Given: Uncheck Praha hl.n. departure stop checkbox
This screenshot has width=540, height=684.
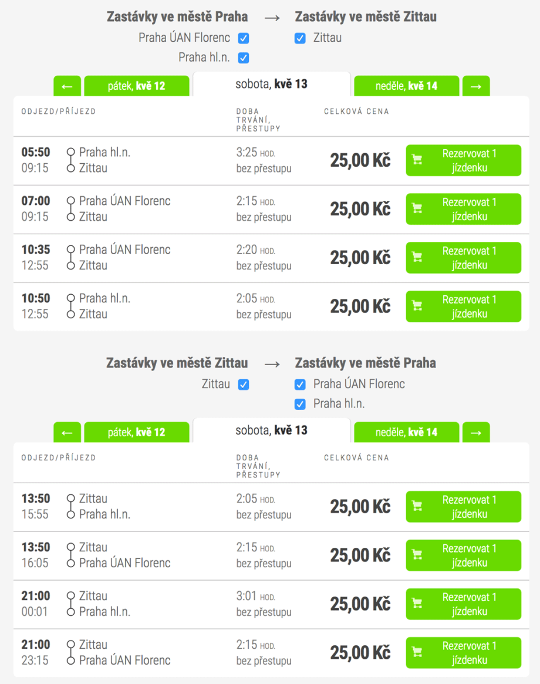Looking at the screenshot, I should pyautogui.click(x=244, y=58).
